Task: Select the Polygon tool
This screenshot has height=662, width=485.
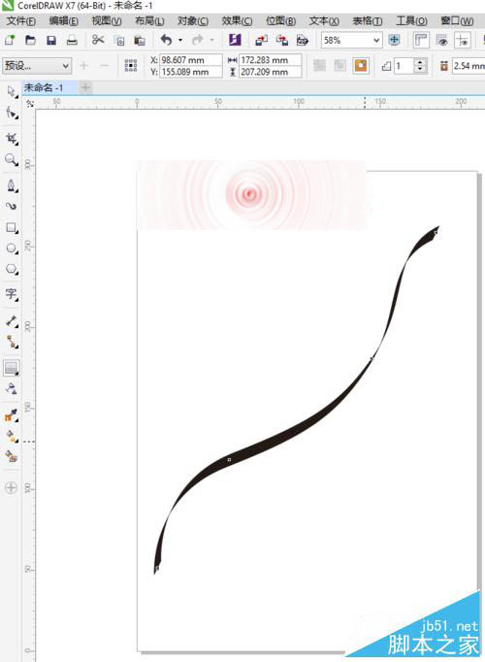Action: [12, 269]
